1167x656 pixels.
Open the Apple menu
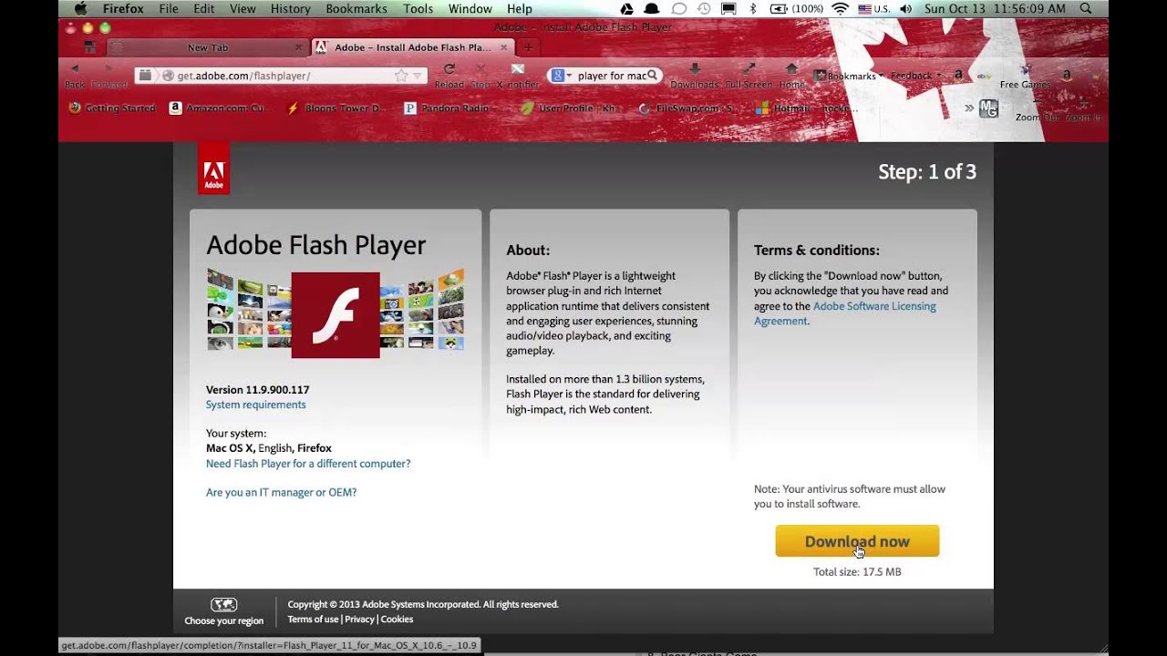80,9
